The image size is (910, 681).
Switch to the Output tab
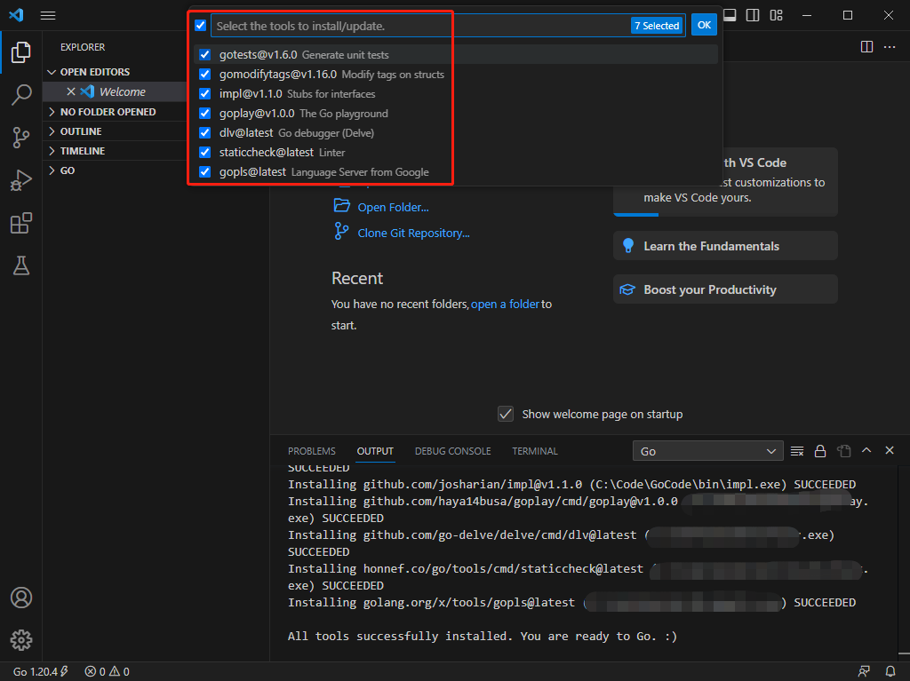[375, 451]
